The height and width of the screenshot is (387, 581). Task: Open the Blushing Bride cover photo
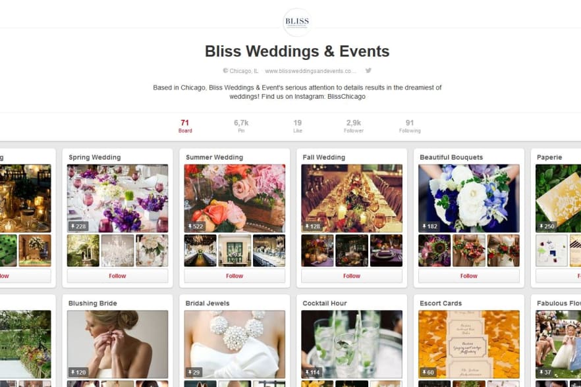[x=117, y=344]
